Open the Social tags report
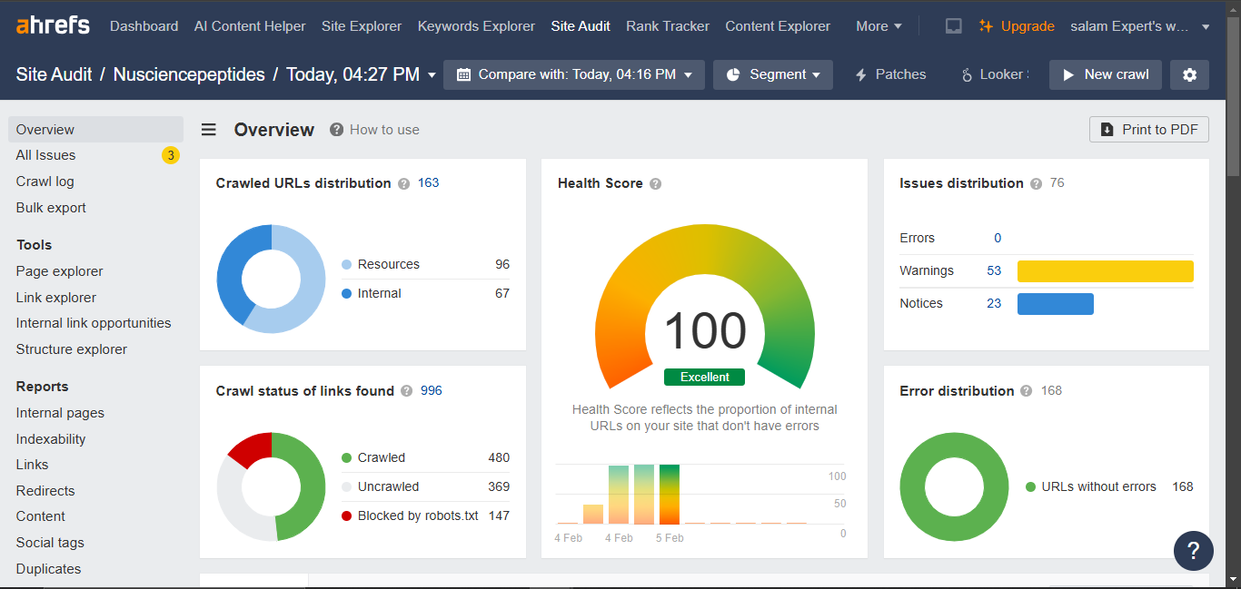This screenshot has width=1241, height=589. click(50, 543)
